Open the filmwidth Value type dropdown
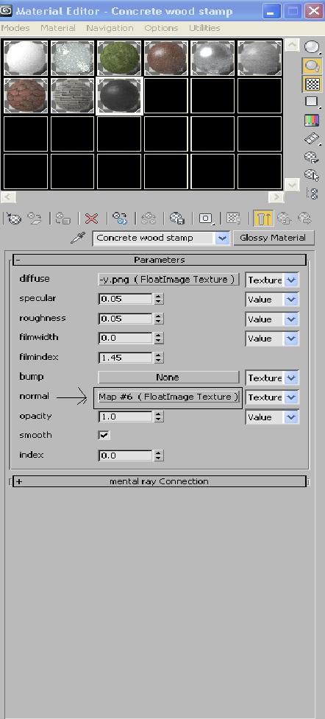The image size is (325, 719). click(291, 339)
